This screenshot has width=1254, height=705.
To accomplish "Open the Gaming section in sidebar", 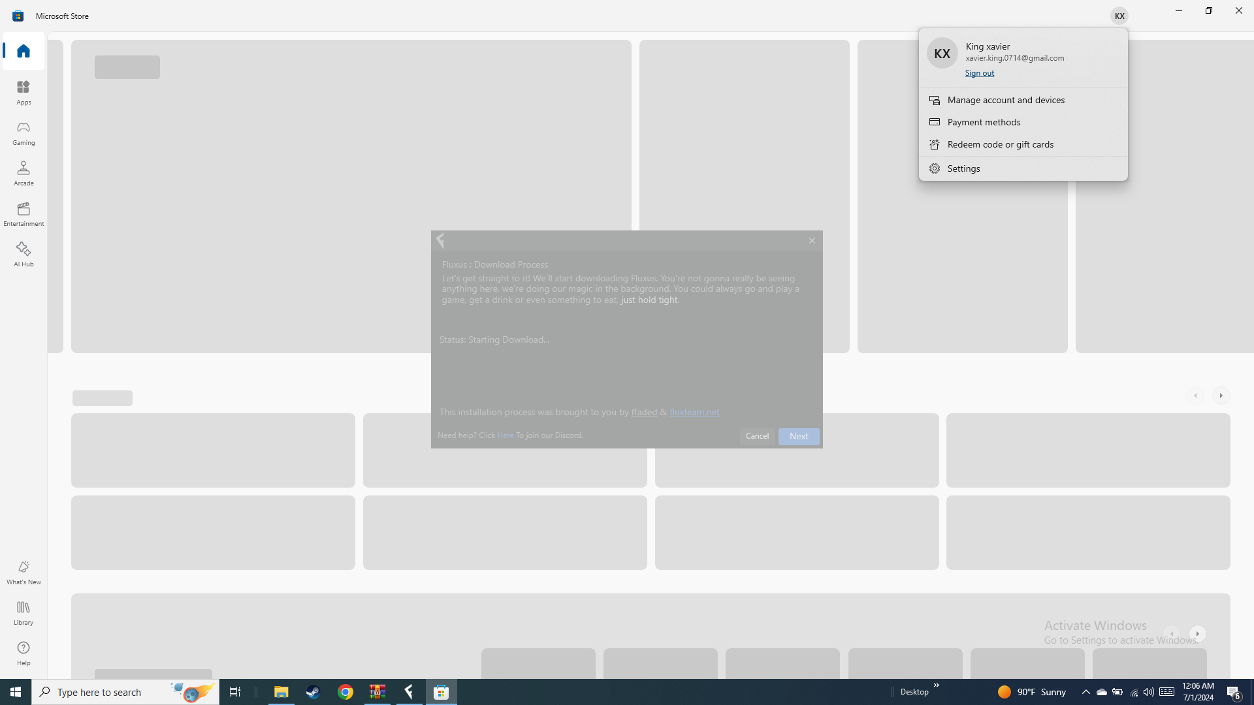I will point(24,133).
